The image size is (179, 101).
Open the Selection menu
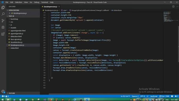pyautogui.click(x=18, y=2)
